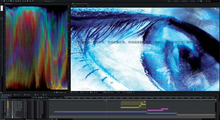Toggle the Clamp Signal checkbox
Screen dimensions: 220x120
pos(57,92)
